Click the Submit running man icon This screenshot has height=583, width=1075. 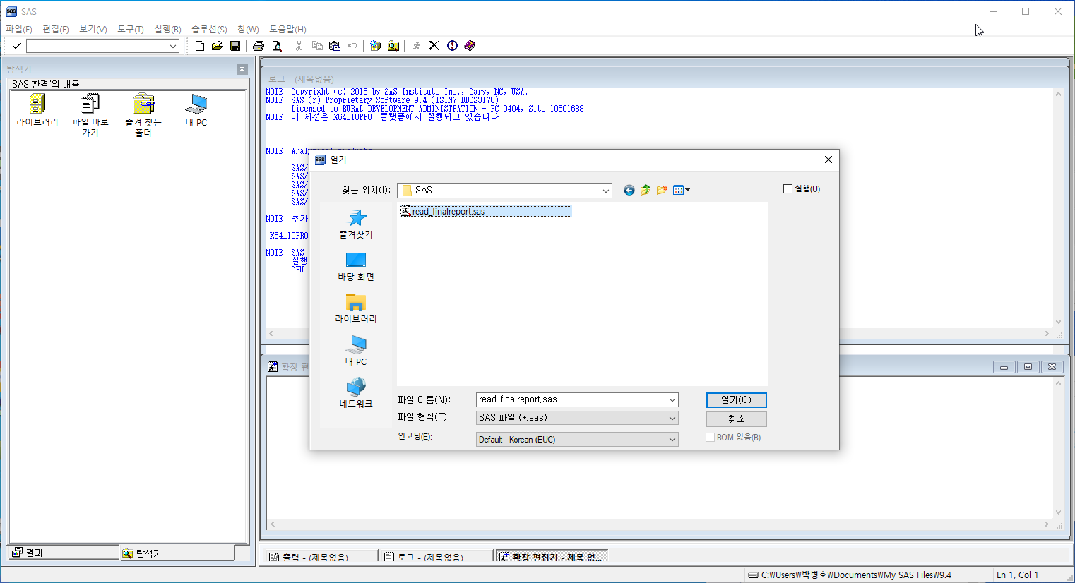417,46
